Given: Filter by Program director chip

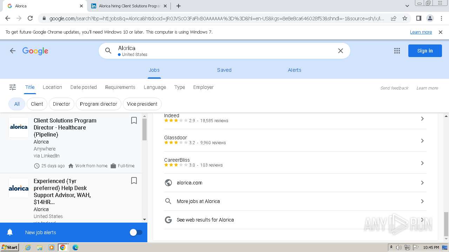Looking at the screenshot, I should click(99, 104).
